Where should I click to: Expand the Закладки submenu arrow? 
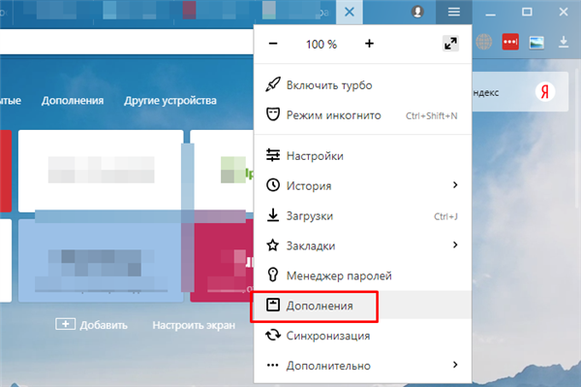pyautogui.click(x=455, y=244)
